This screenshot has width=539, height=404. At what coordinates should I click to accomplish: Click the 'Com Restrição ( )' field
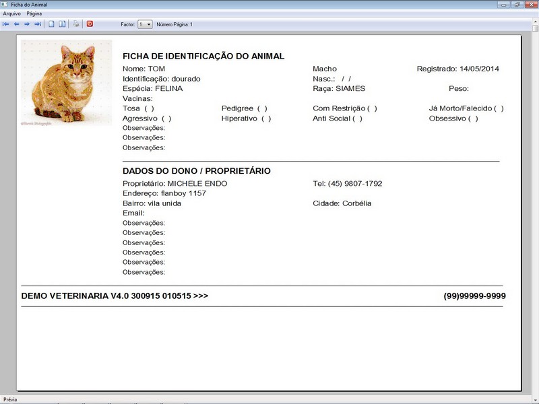coord(345,108)
